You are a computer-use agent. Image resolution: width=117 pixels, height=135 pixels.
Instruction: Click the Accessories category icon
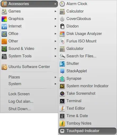[x=4, y=4]
